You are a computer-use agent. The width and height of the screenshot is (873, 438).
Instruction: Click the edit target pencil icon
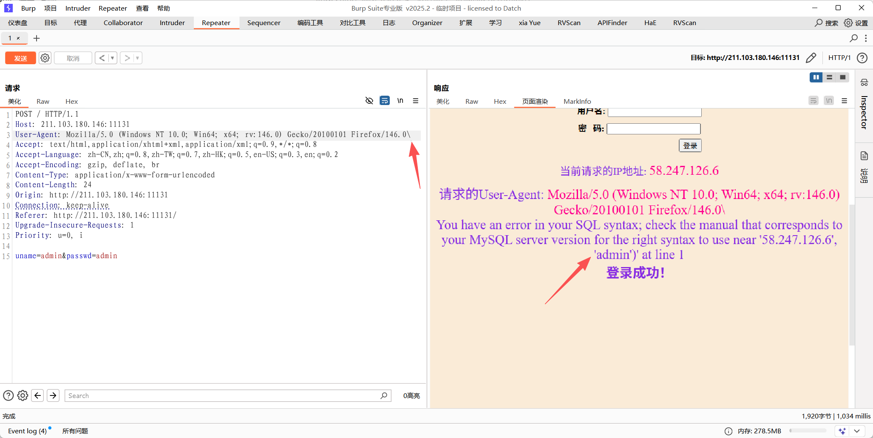(811, 58)
